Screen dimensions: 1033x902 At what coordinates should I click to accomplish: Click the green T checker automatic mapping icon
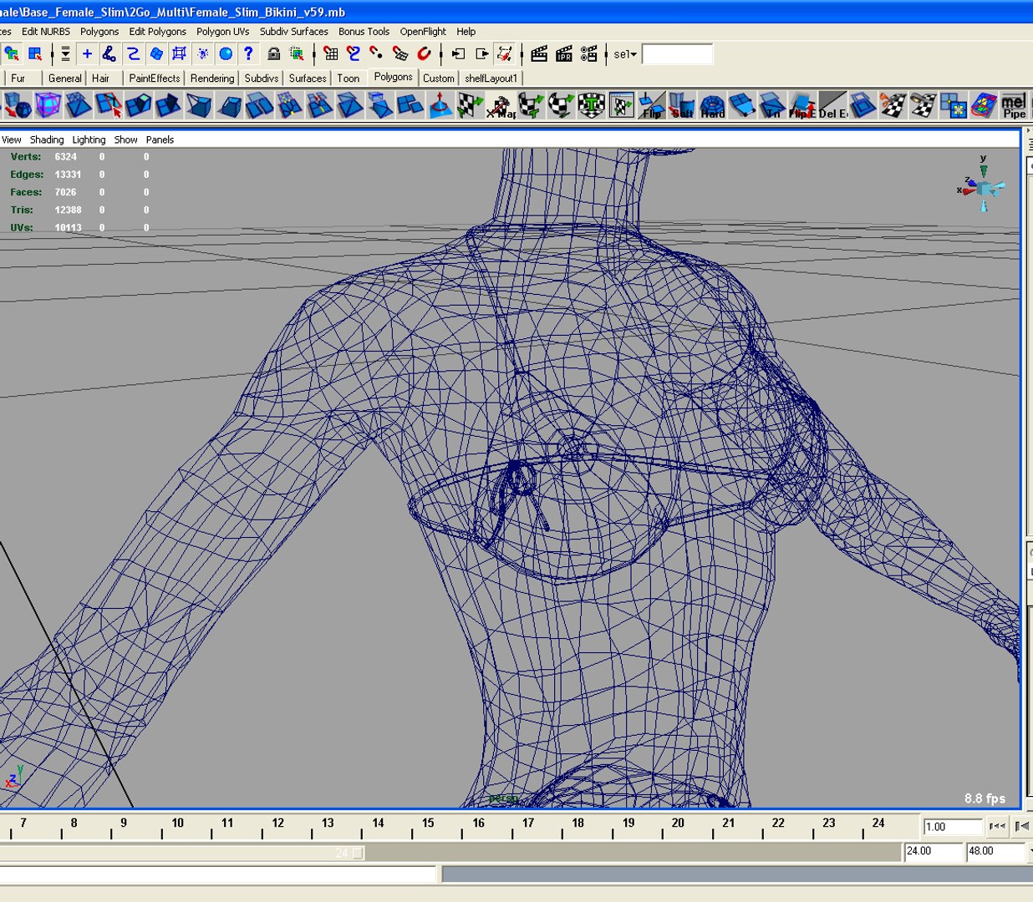(592, 106)
